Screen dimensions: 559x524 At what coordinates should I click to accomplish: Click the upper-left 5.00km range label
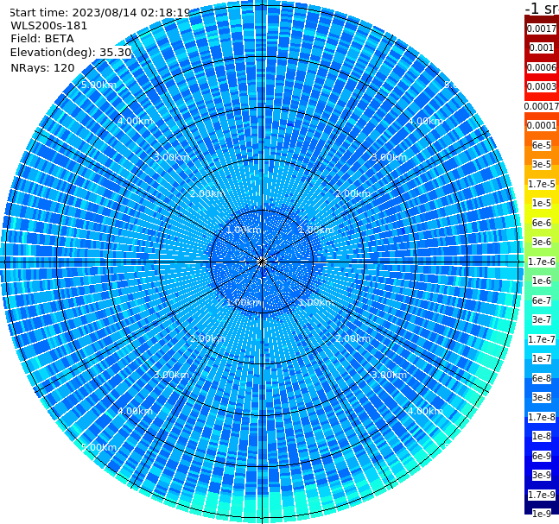tap(99, 85)
